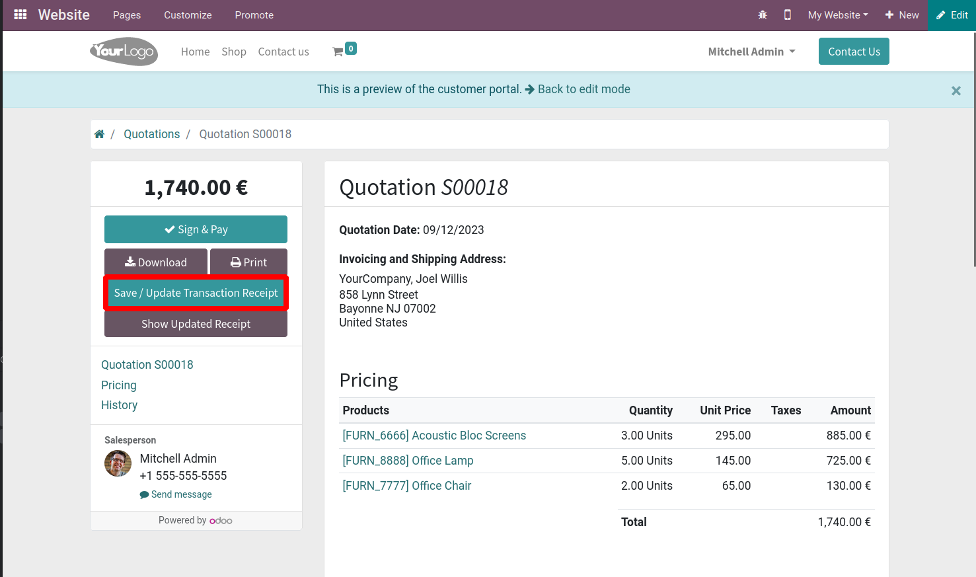Click the YourLogo site logo

click(x=124, y=52)
